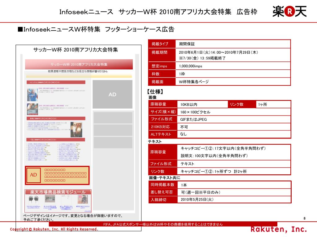Screen dimensions: 317x237
Task: Select the 枠数 header cell
Action: tap(162, 74)
